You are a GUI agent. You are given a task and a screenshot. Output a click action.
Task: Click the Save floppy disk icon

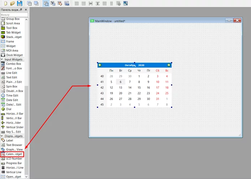[x=19, y=3]
